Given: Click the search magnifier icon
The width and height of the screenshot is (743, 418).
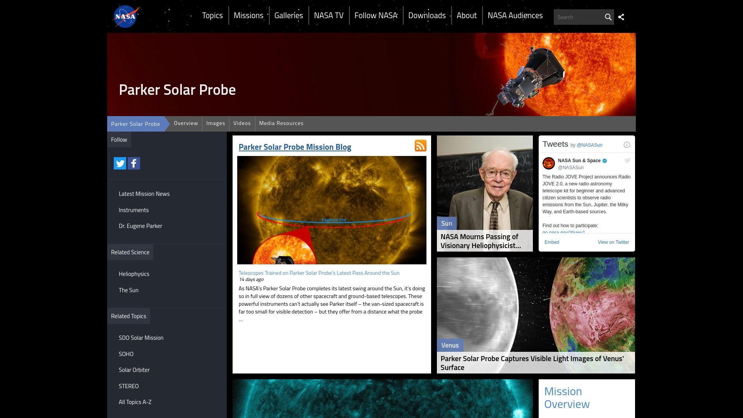Looking at the screenshot, I should (608, 17).
